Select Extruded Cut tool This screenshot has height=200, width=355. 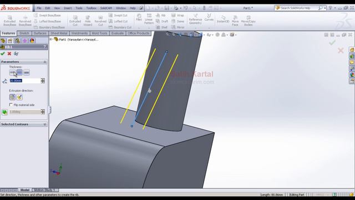point(75,21)
